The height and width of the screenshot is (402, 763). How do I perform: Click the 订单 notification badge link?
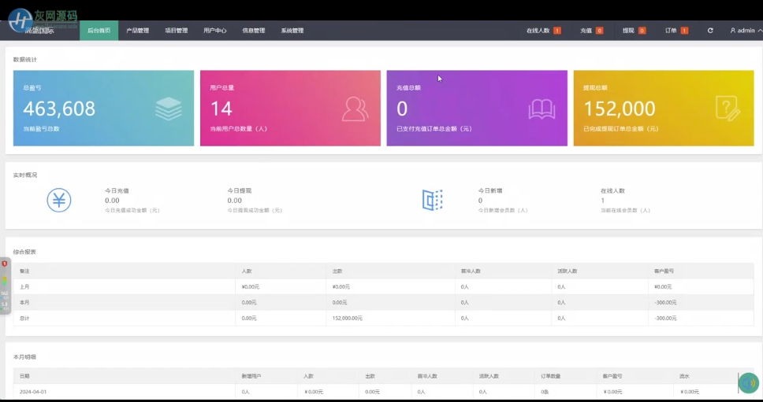point(676,31)
